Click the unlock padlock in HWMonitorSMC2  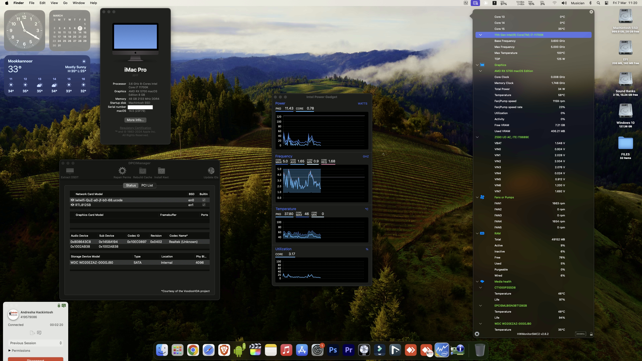coord(591,334)
